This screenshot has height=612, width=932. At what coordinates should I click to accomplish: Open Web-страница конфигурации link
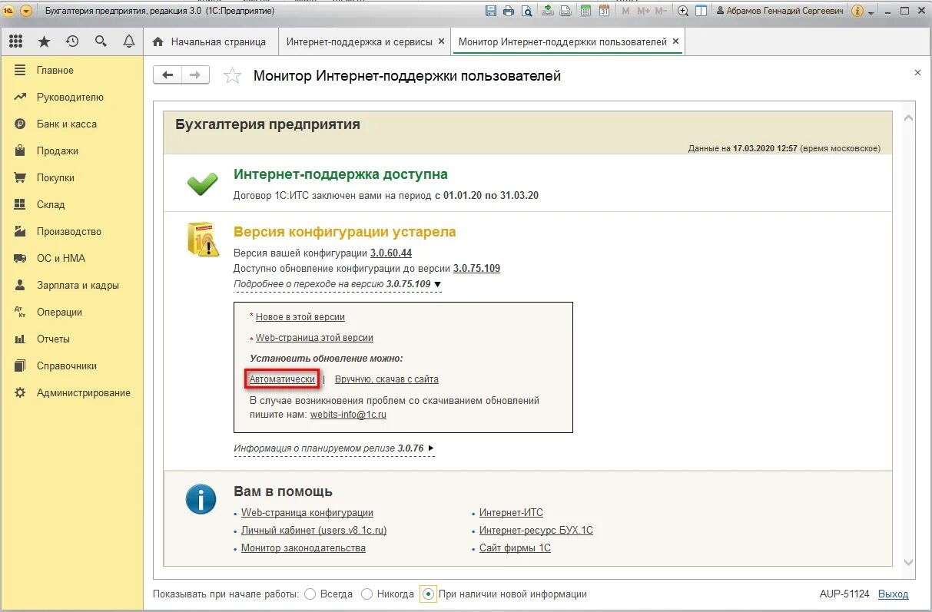click(x=307, y=512)
